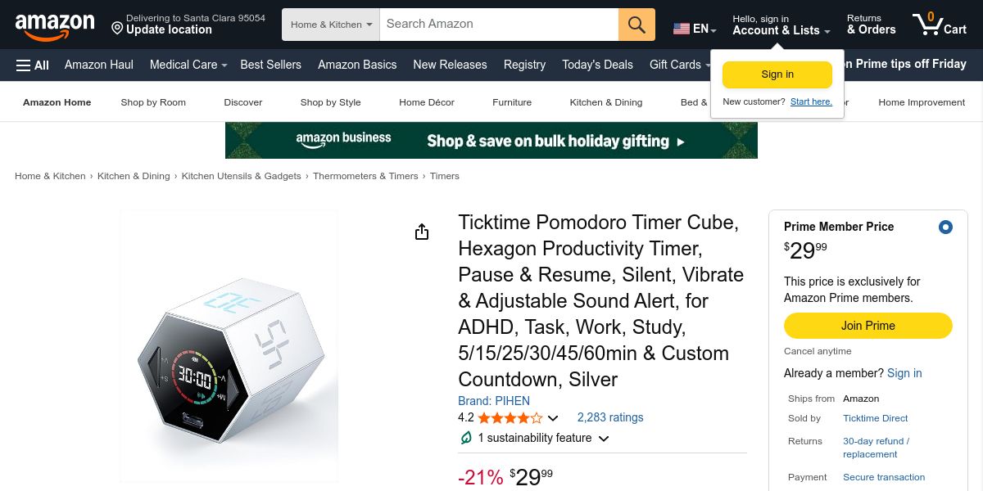This screenshot has height=491, width=983.
Task: Select the Prime Member Price radio button
Action: click(945, 227)
